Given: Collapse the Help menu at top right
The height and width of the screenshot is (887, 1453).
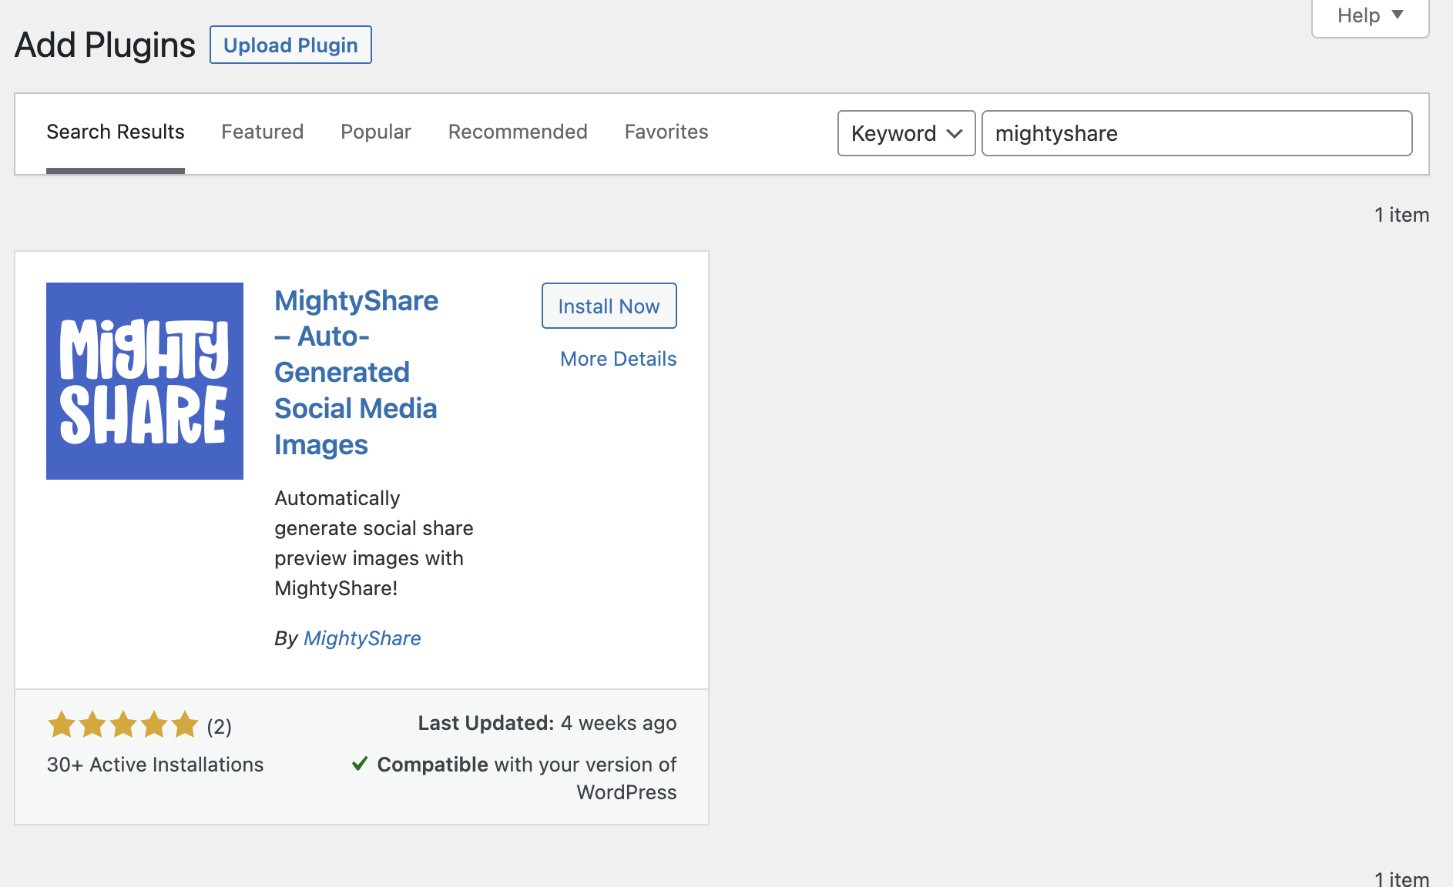Looking at the screenshot, I should pyautogui.click(x=1370, y=15).
